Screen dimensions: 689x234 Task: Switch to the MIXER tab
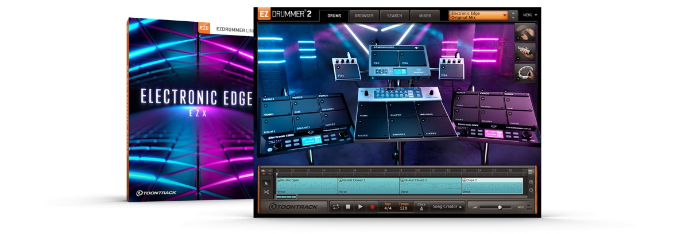(x=425, y=15)
